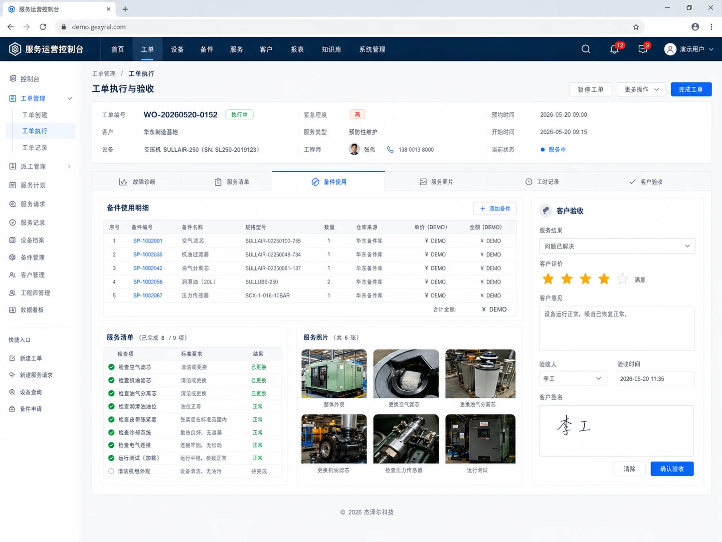
Task: Open notifications bell with 12 badge
Action: [x=615, y=49]
